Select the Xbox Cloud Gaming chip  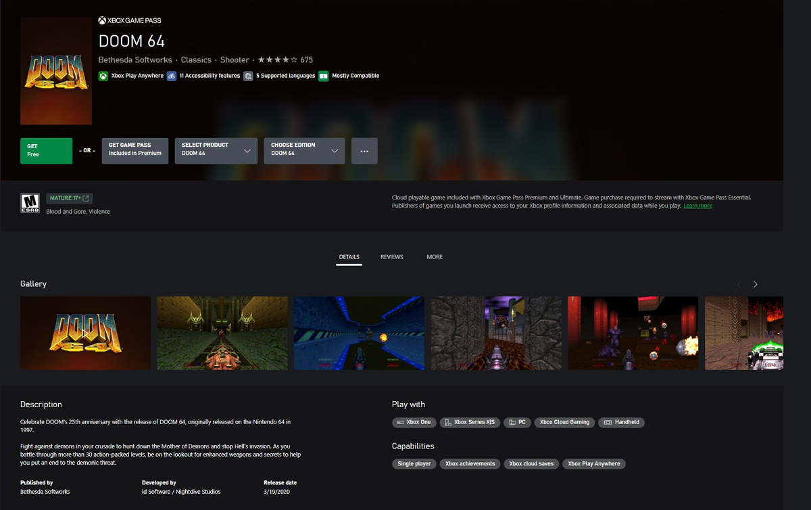pos(564,422)
